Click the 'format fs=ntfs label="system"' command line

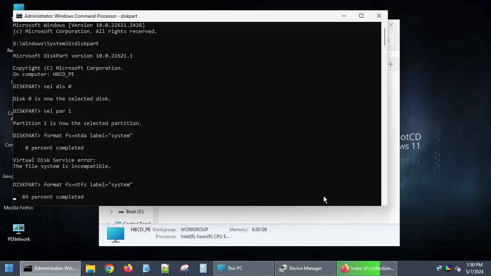pos(73,184)
